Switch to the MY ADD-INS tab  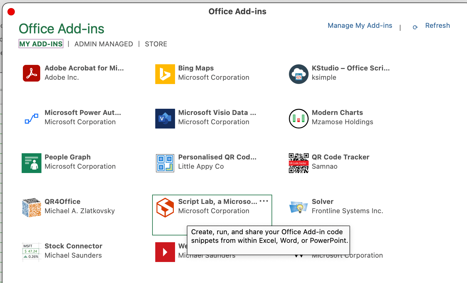41,44
